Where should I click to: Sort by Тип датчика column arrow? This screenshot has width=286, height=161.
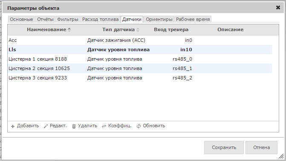tap(138, 30)
